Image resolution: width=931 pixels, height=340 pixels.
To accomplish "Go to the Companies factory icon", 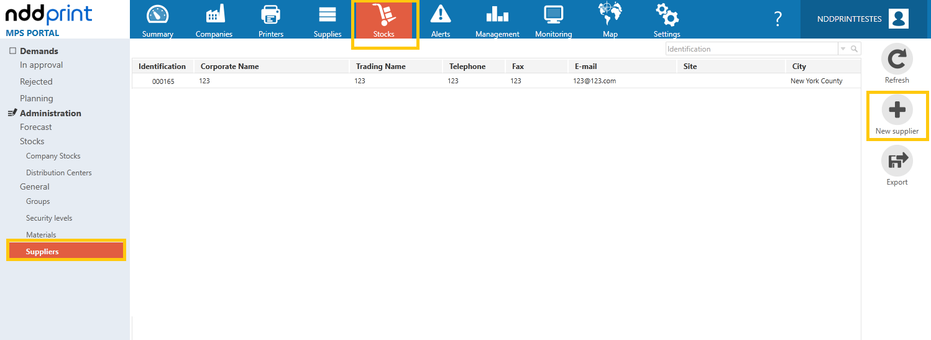I will [x=214, y=15].
